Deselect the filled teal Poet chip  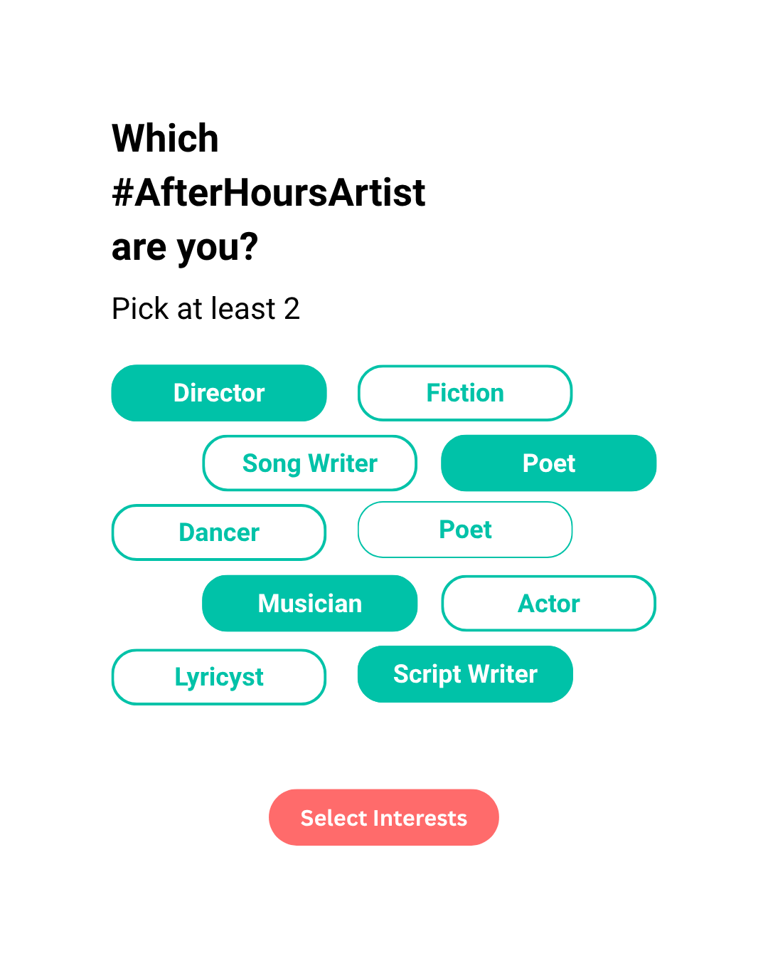[x=548, y=463]
